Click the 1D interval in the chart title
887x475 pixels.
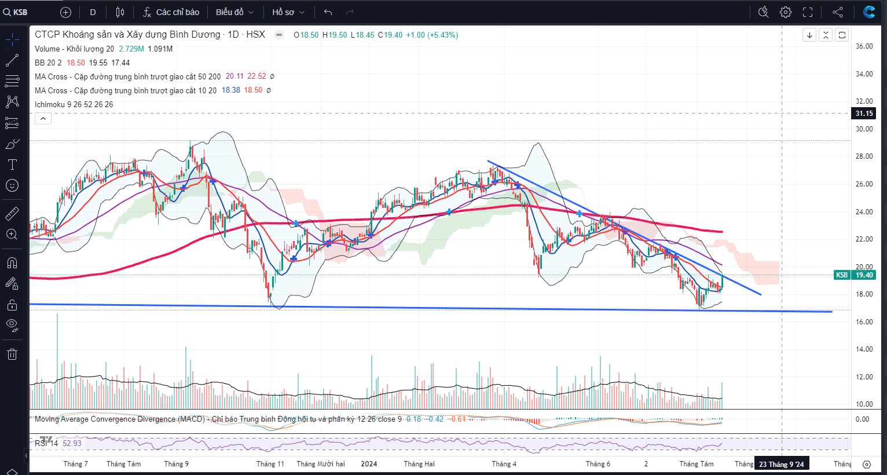[x=233, y=35]
